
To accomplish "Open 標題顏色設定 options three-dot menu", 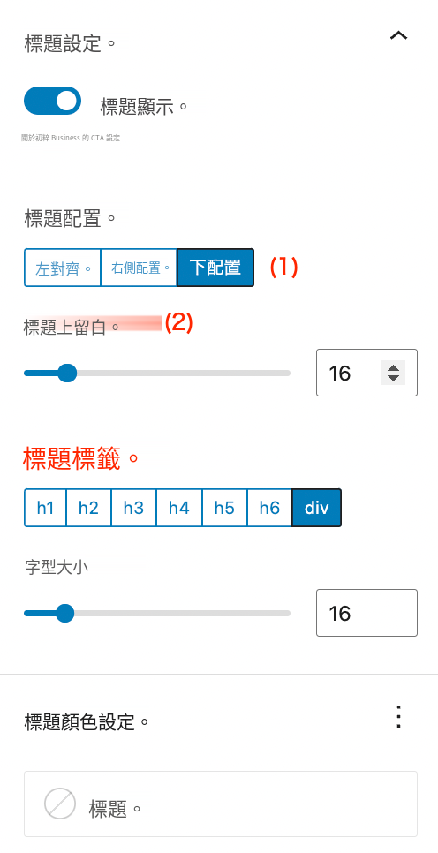I will [399, 716].
